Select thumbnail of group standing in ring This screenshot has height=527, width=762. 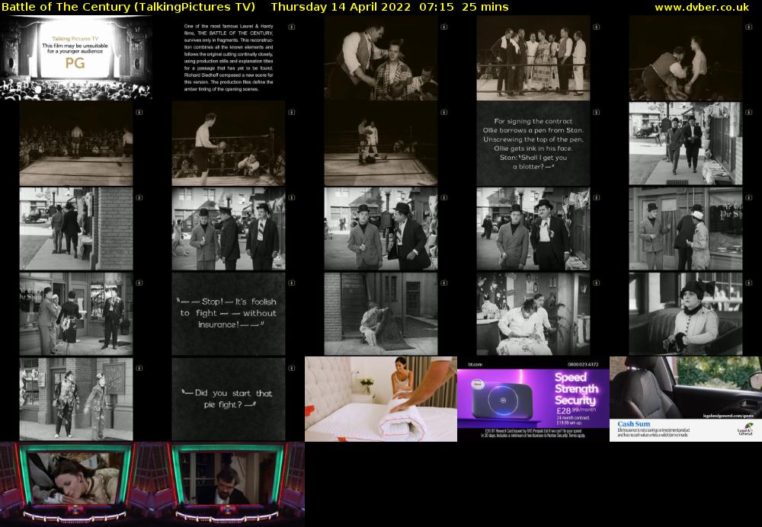point(533,58)
